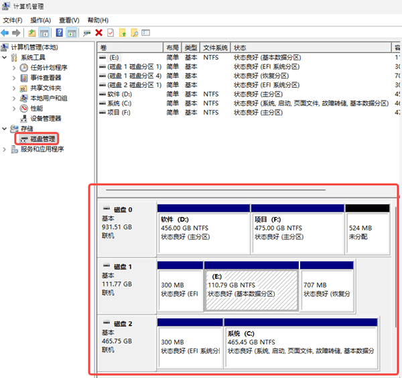Open the 帮助(H) menu

click(x=98, y=20)
